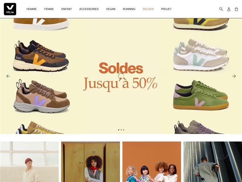Go to previous slide with left arrow
242x182 pixels.
click(8, 76)
